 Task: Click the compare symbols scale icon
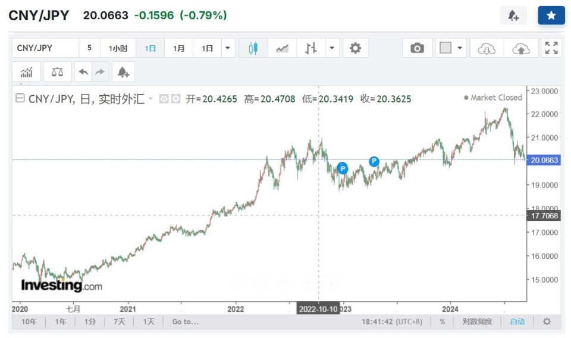(57, 72)
